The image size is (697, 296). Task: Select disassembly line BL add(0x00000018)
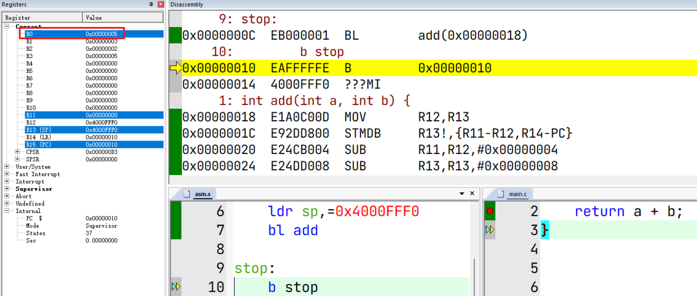(439, 35)
